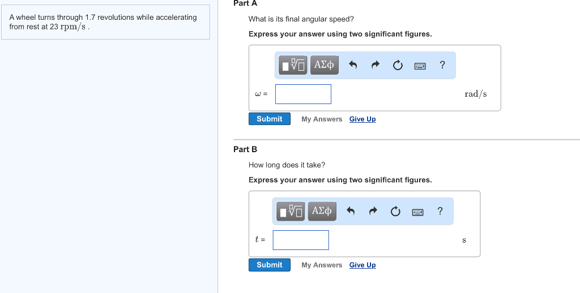
Task: Undo last edit in Part B
Action: coord(351,211)
